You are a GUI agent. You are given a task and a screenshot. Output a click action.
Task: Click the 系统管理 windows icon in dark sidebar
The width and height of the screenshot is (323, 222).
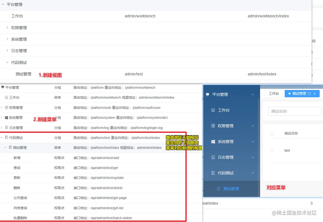[x=213, y=142]
